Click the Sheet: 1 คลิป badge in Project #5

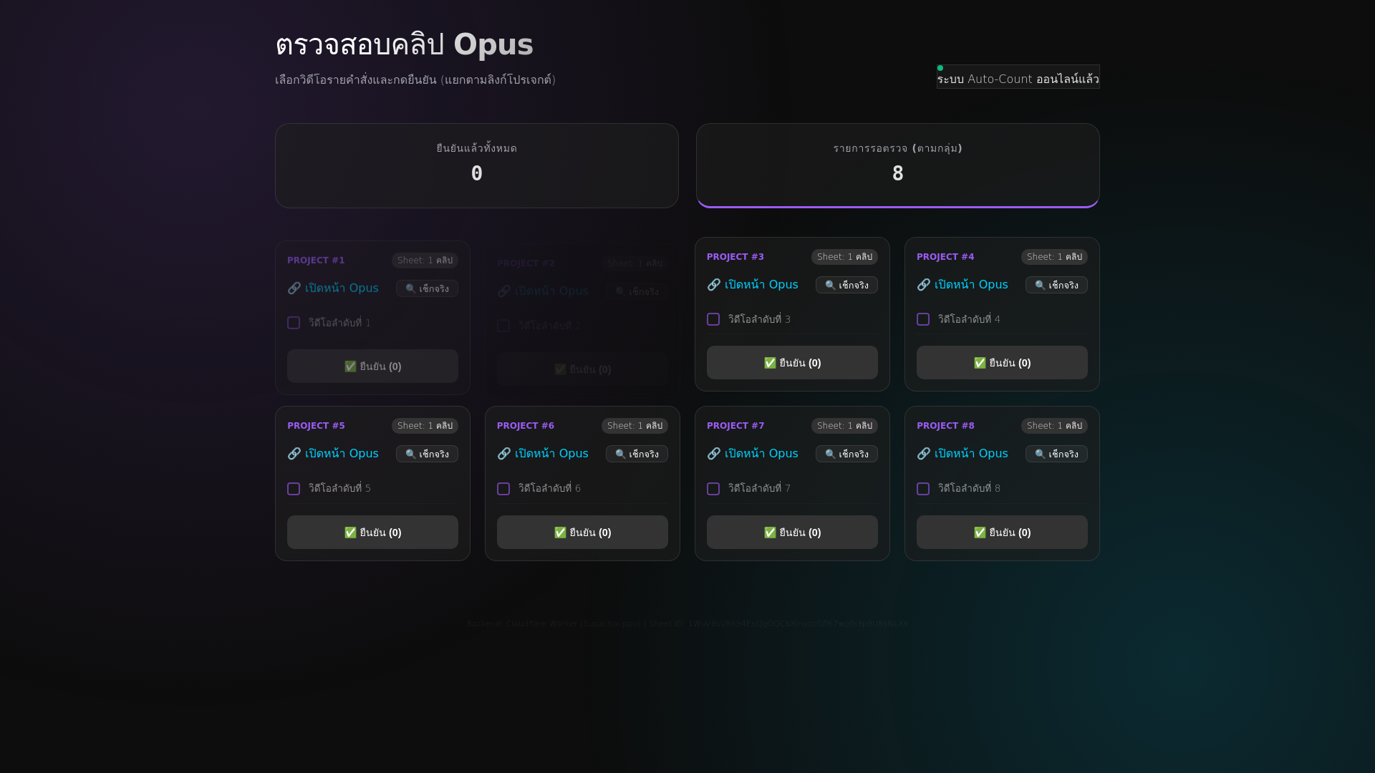(425, 426)
